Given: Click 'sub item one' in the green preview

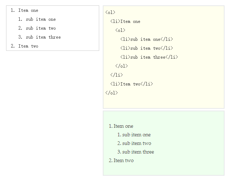Looking at the screenshot, I should (x=136, y=135).
